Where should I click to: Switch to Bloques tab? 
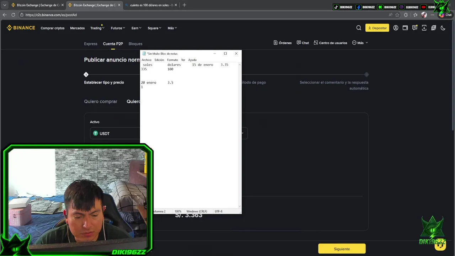[x=135, y=44]
